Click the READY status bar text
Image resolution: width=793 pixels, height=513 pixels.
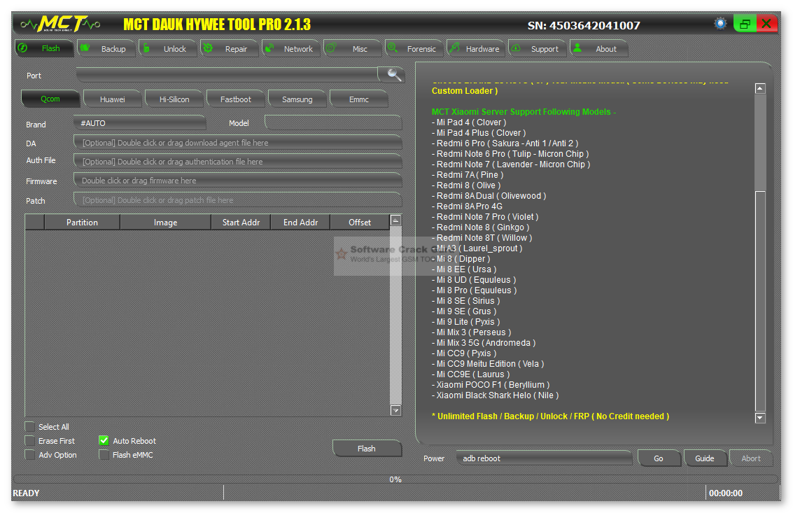(27, 493)
